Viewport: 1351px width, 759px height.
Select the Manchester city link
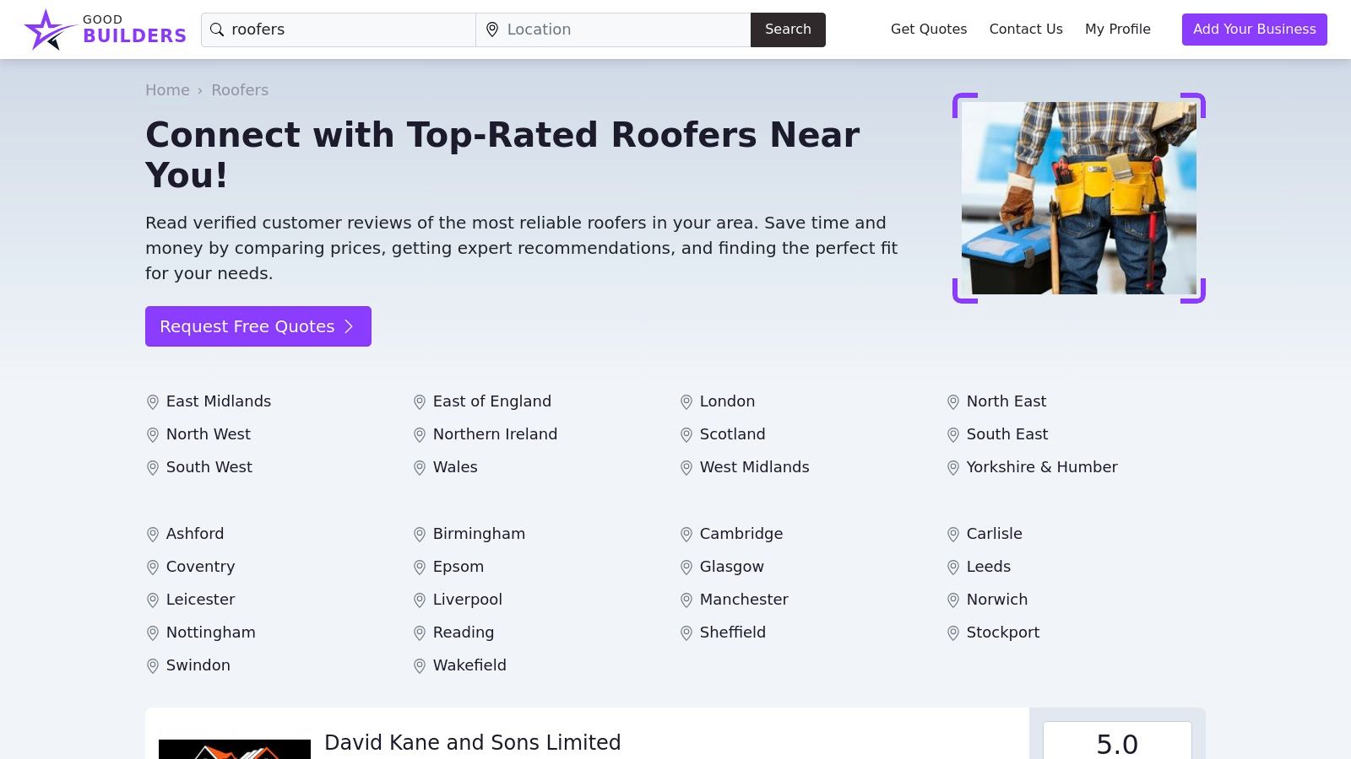pos(743,600)
